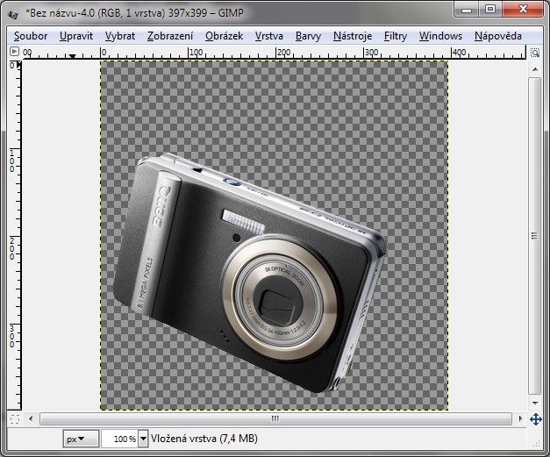Screen dimensions: 550x457
Task: Open the Obrázek menu
Action: point(225,36)
